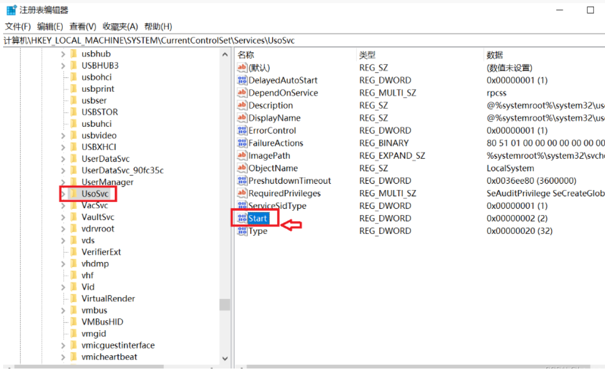Click the FailureActions binary value icon
The width and height of the screenshot is (605, 369).
242,143
